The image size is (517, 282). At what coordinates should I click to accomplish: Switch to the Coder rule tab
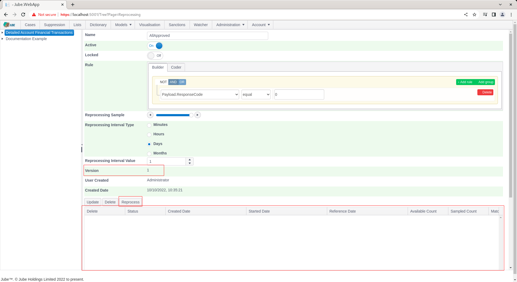point(176,67)
